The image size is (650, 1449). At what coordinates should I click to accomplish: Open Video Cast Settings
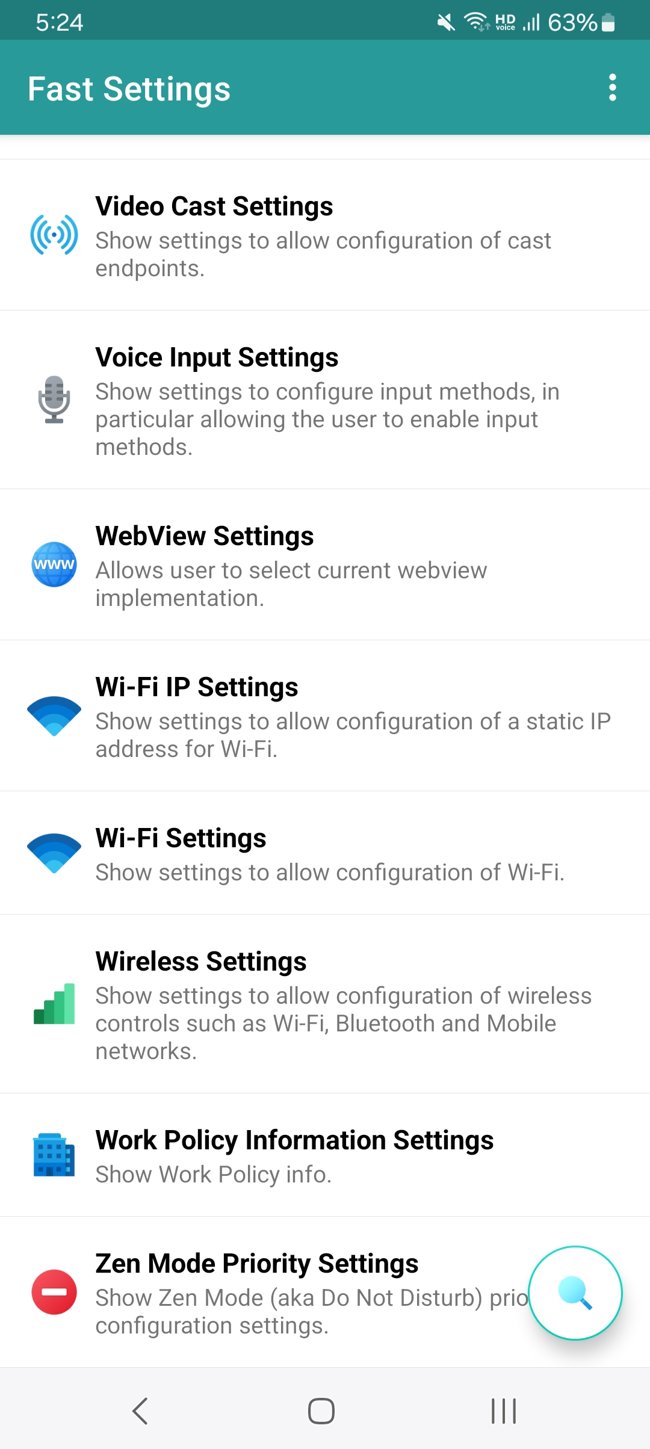point(214,206)
